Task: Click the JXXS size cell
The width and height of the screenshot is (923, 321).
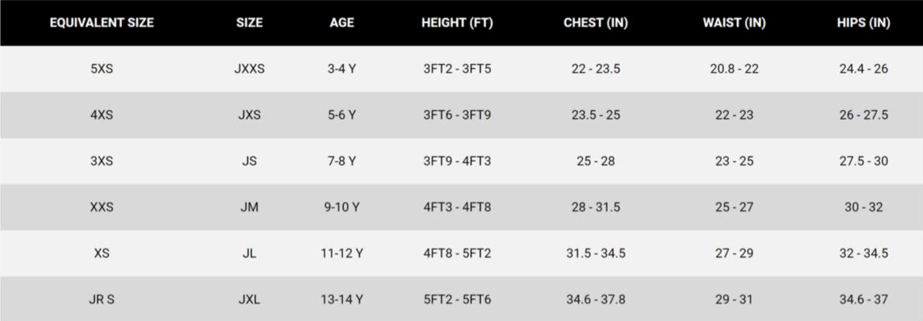Action: point(250,69)
